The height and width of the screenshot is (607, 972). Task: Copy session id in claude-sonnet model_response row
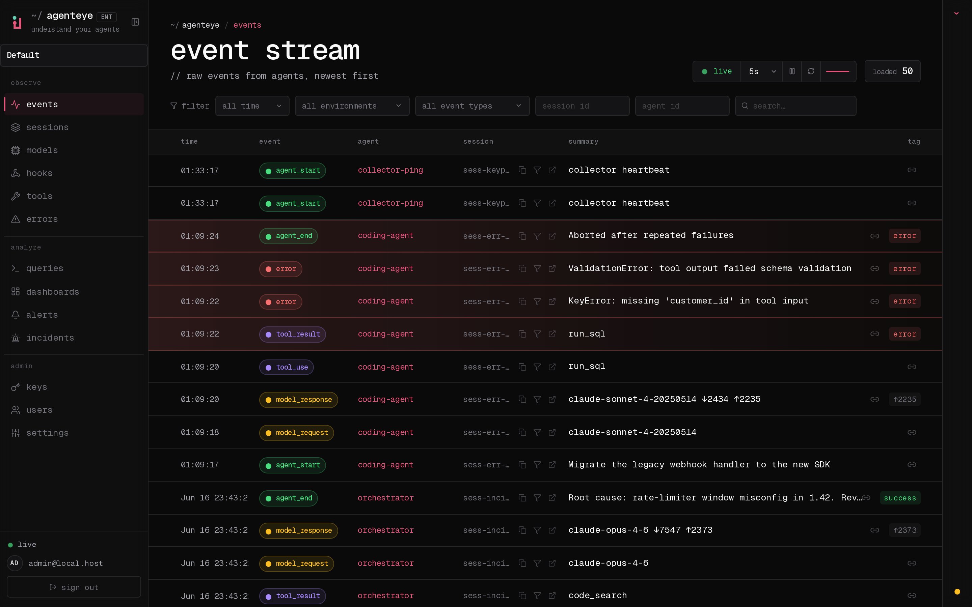522,400
